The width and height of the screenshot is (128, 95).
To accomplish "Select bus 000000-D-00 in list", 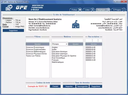I will click(x=91, y=54).
